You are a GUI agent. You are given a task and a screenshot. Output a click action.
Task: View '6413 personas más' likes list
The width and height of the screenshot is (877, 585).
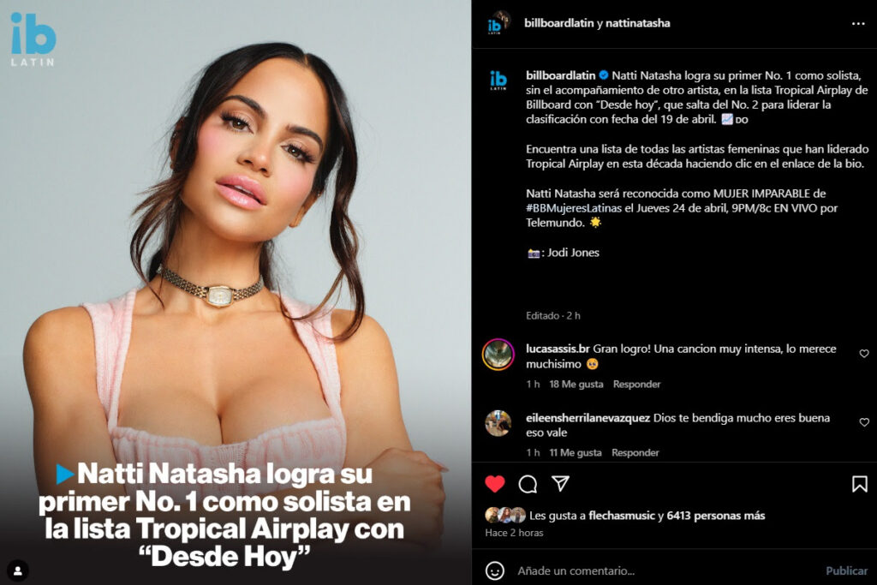715,516
